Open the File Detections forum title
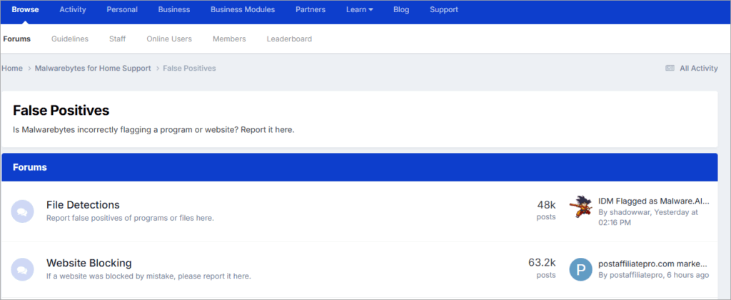The image size is (731, 300). (x=83, y=205)
